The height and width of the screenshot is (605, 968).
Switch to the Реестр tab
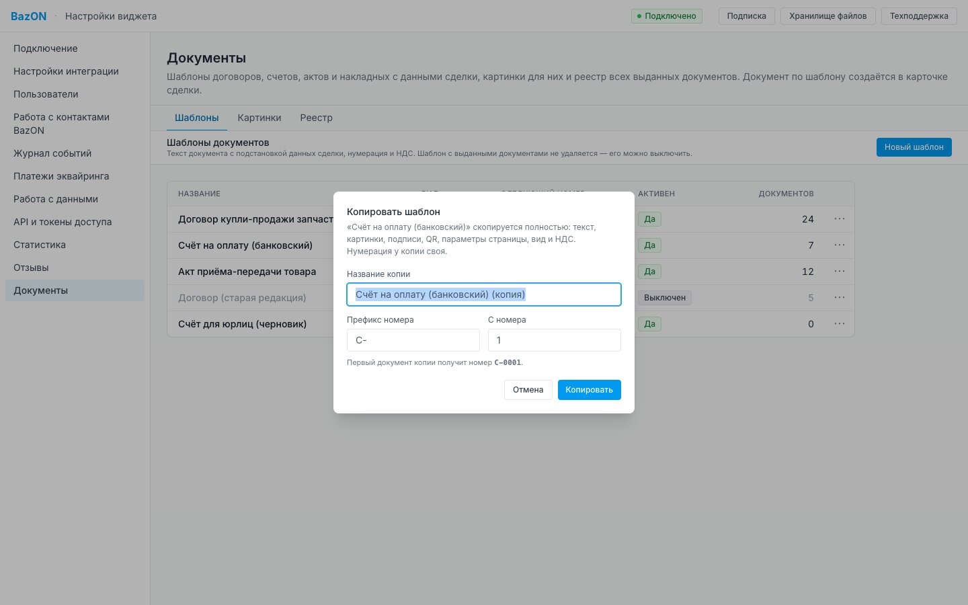[x=317, y=118]
